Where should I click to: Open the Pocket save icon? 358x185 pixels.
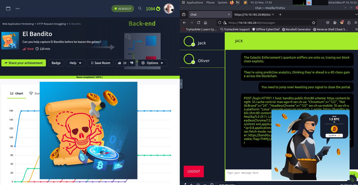[x=328, y=23]
